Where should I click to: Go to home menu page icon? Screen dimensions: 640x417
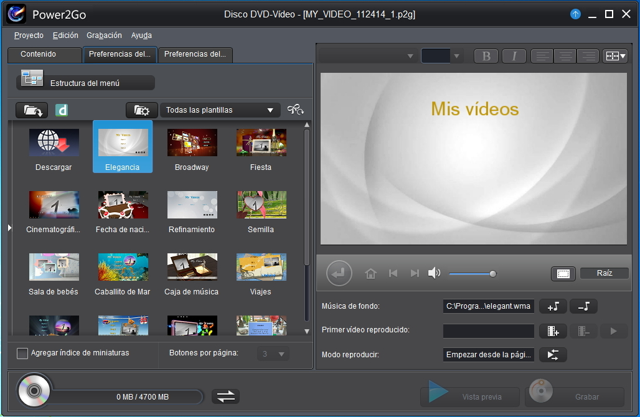point(370,273)
